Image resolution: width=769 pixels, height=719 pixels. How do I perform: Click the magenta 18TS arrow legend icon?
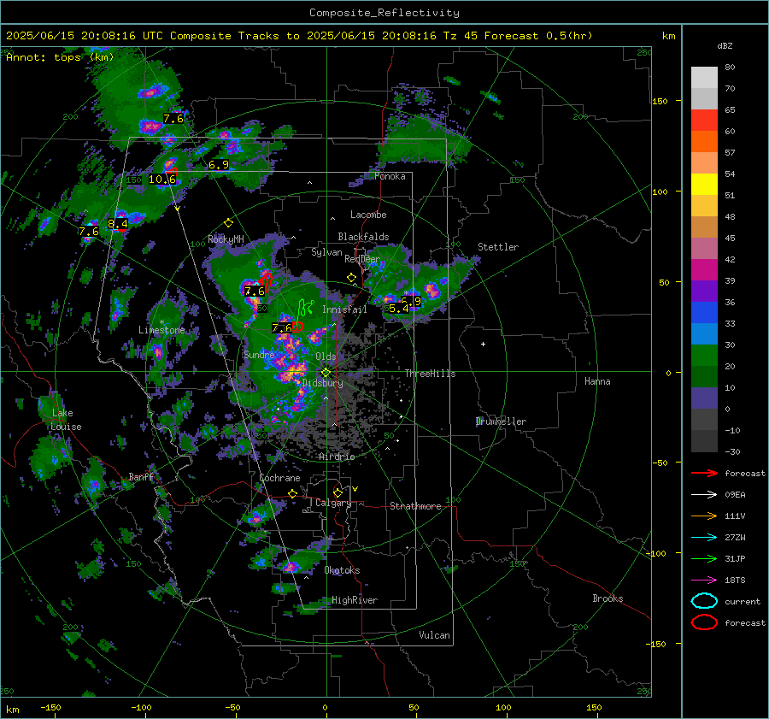[x=704, y=581]
